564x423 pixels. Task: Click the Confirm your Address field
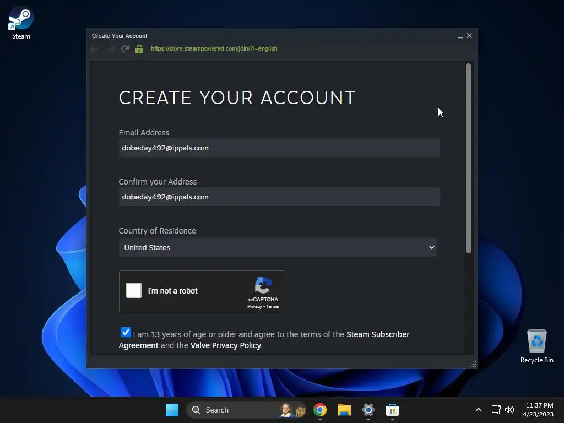click(279, 197)
